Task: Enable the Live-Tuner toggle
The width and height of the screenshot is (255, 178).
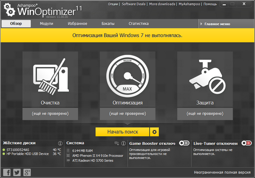Action: [246, 143]
